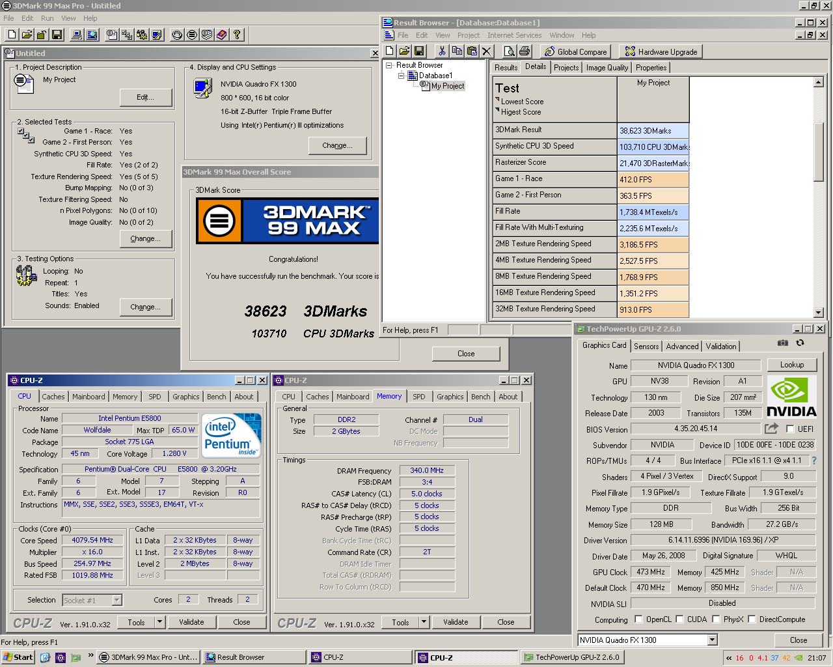Screen dimensions: 833x667
Task: Click Cut scissors icon in Result Browser
Action: pos(443,51)
